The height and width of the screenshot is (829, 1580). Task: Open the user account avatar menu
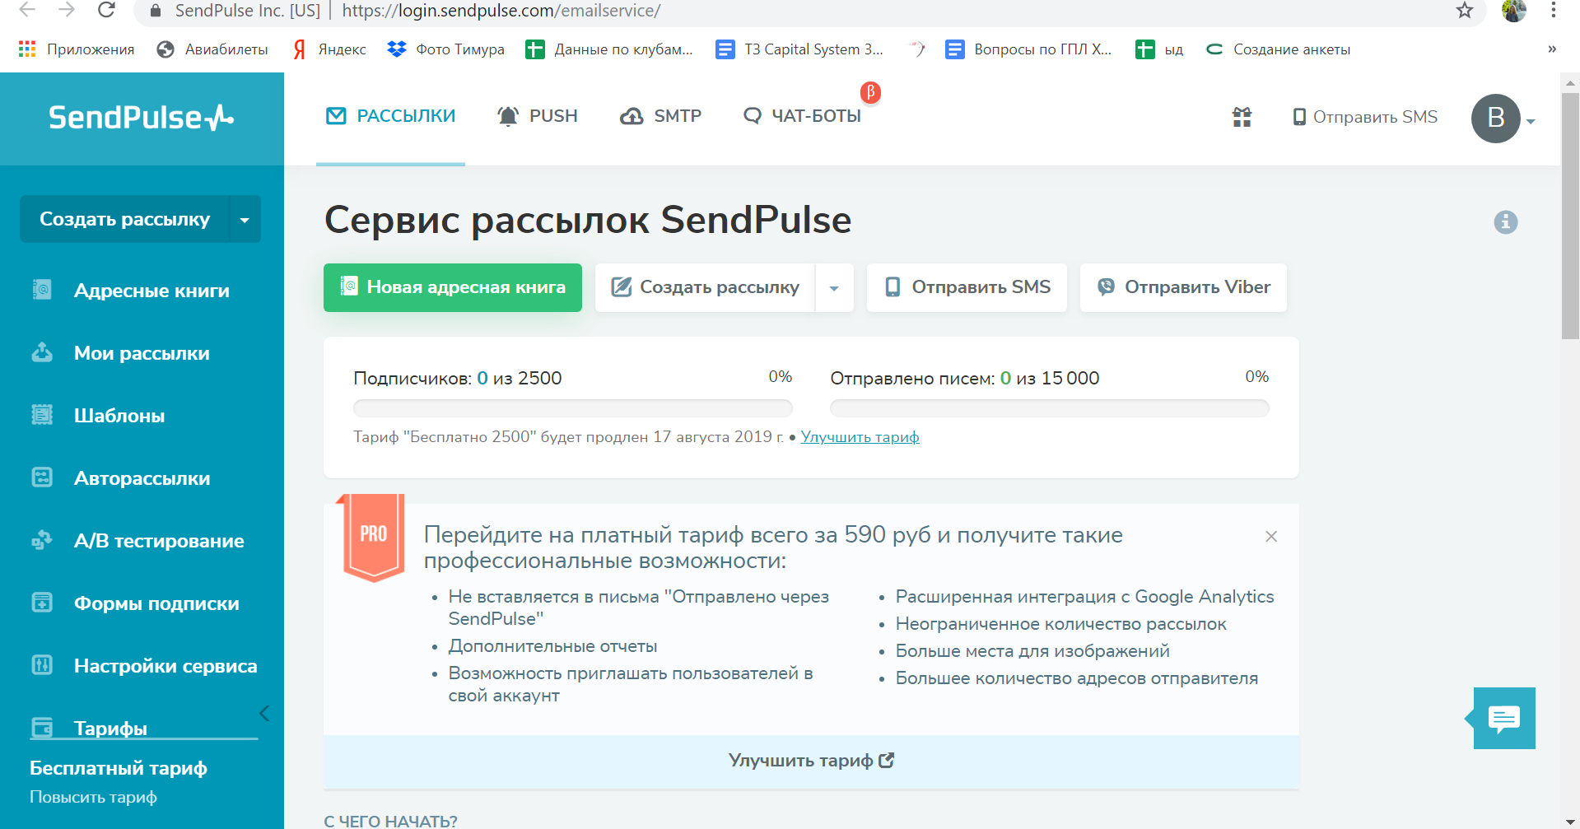point(1495,119)
